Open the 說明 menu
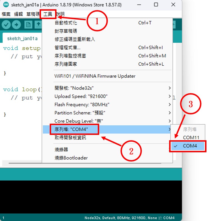Image resolution: width=209 pixels, height=221 pixels. [60, 14]
